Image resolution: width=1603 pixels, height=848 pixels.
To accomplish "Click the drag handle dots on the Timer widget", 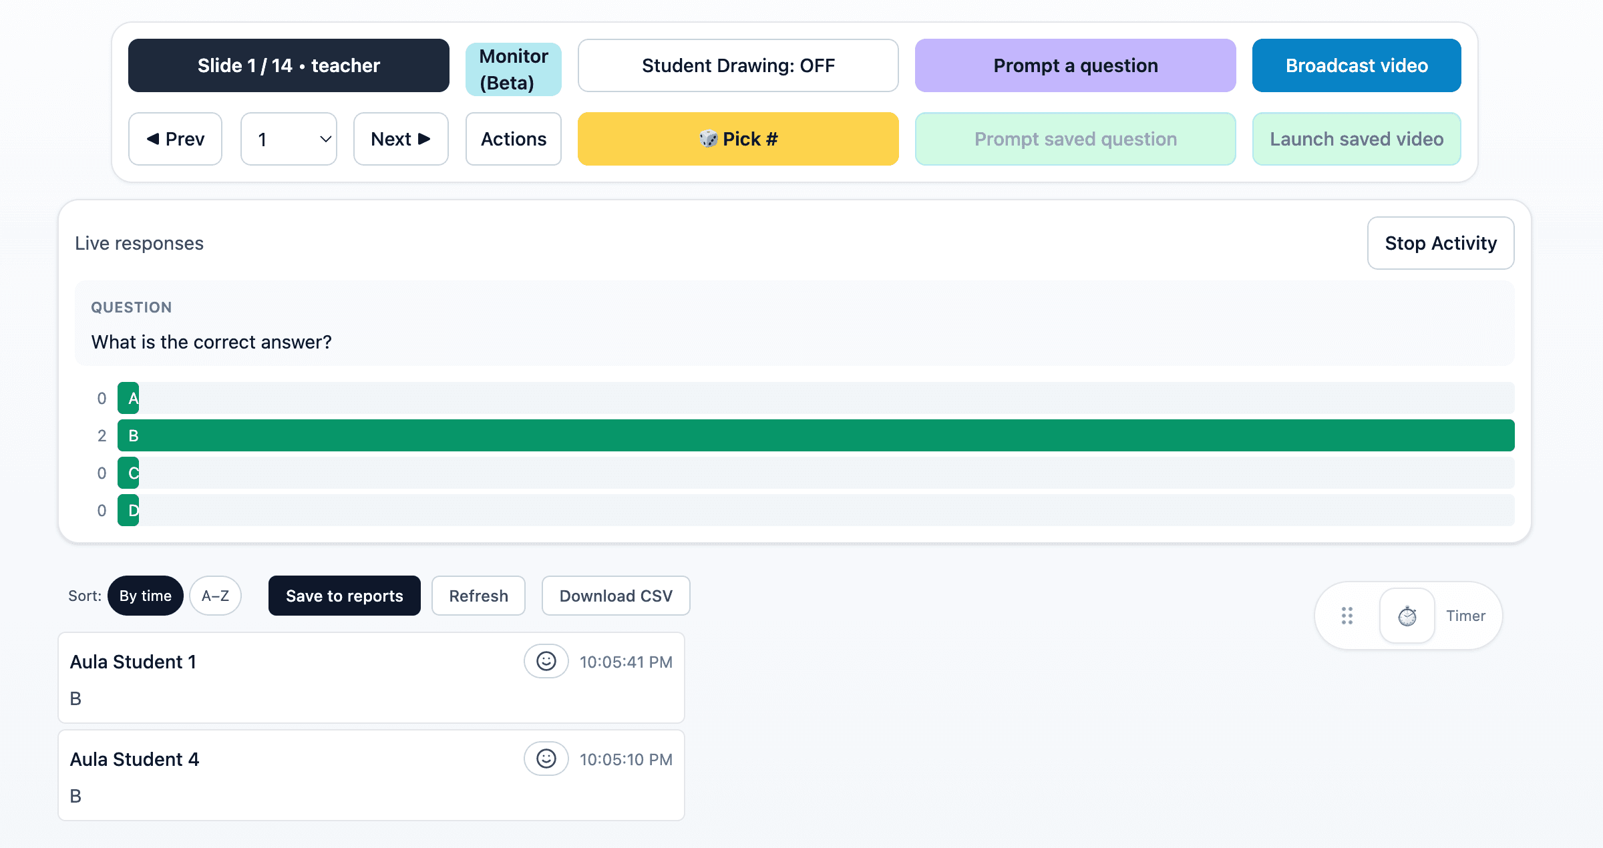I will point(1347,615).
